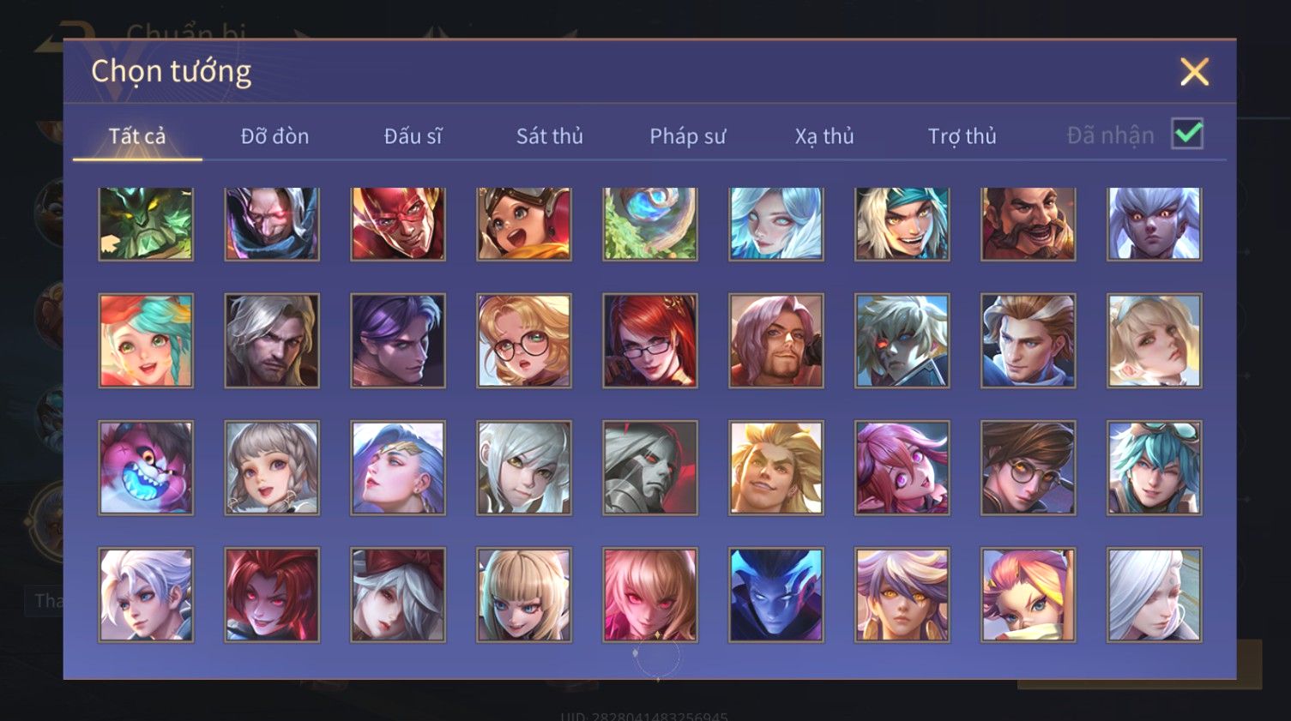Viewport: 1291px width, 721px height.
Task: Show the Pháp sư hero category
Action: point(688,135)
